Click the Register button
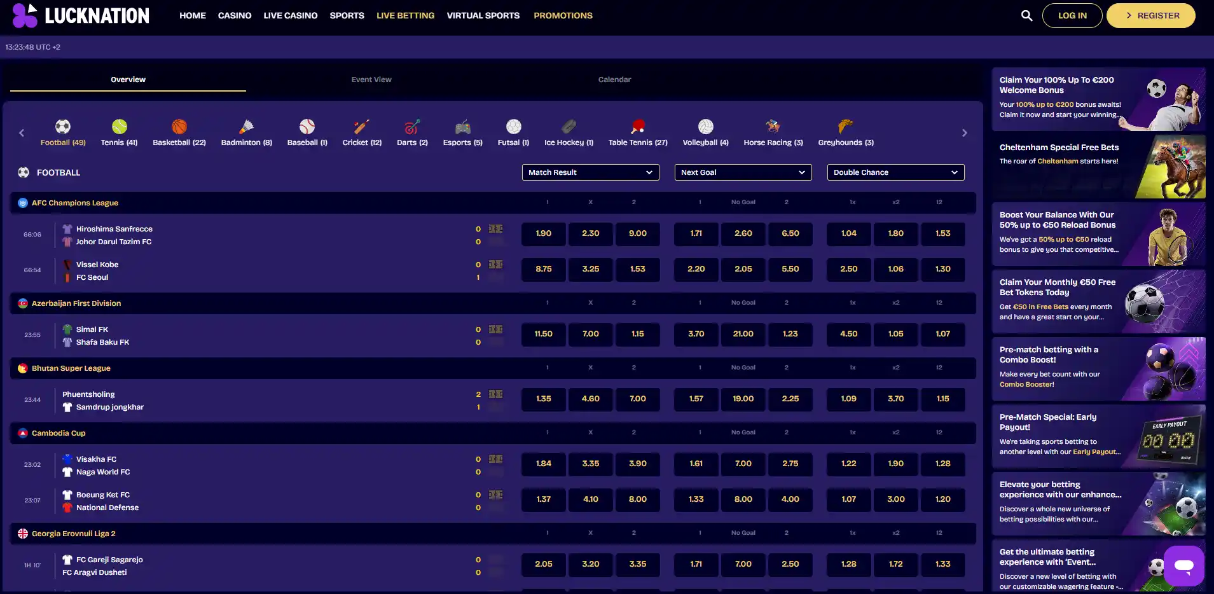Viewport: 1214px width, 594px height. tap(1151, 15)
